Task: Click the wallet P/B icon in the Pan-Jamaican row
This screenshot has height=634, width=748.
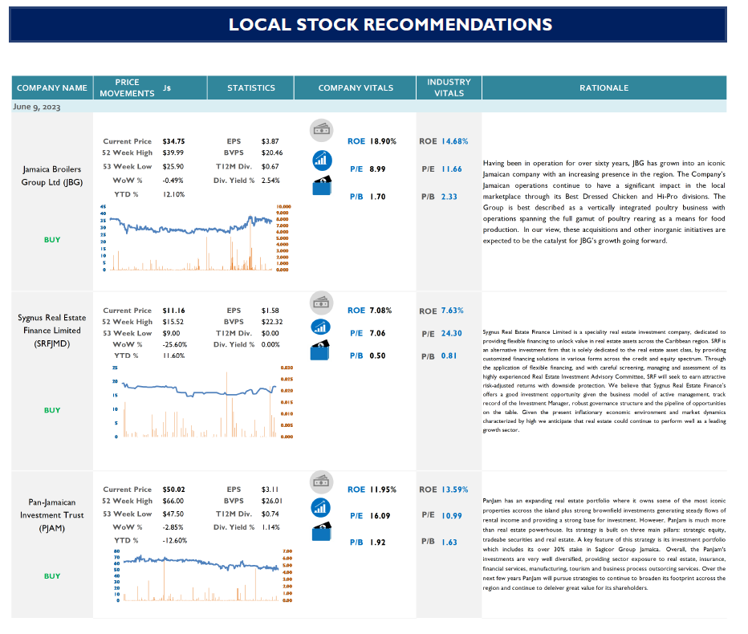Action: [322, 531]
